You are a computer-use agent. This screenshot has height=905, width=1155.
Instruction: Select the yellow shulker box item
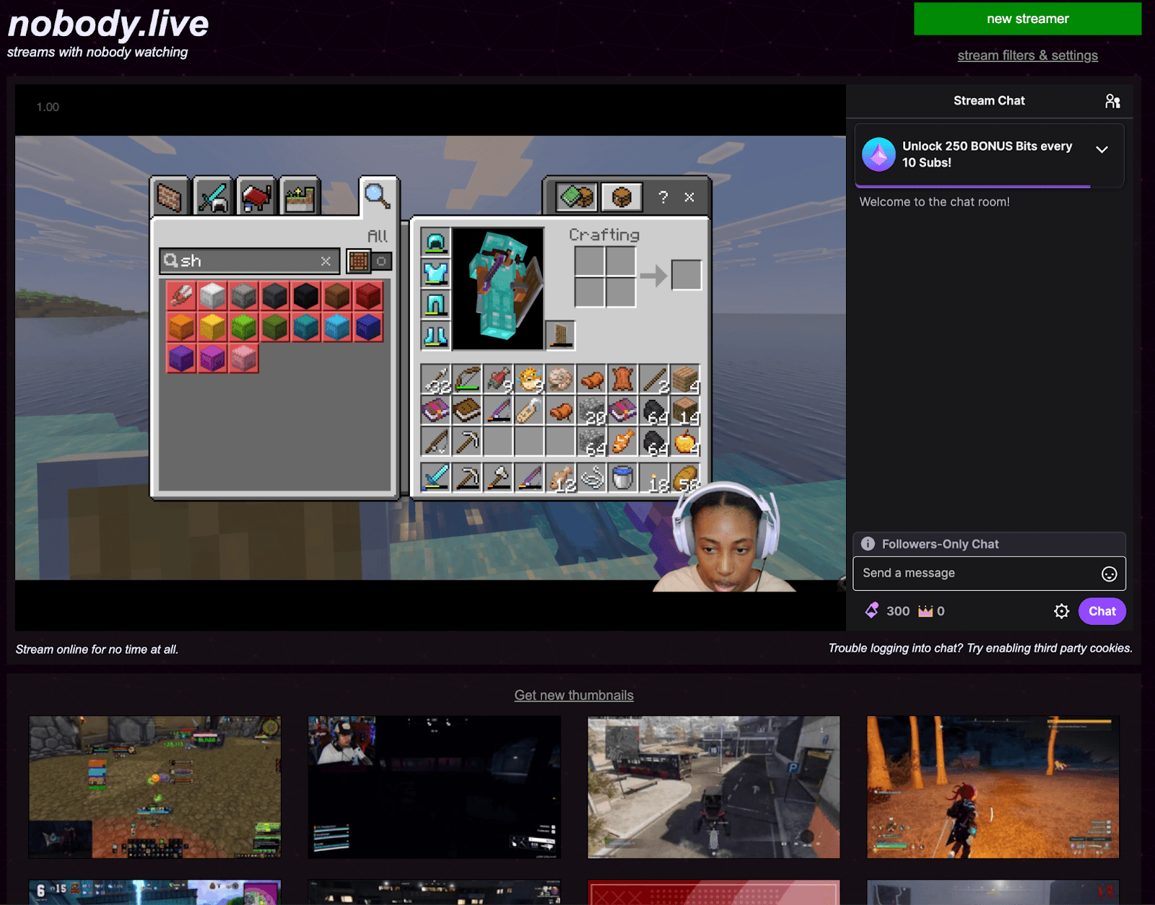pyautogui.click(x=212, y=327)
